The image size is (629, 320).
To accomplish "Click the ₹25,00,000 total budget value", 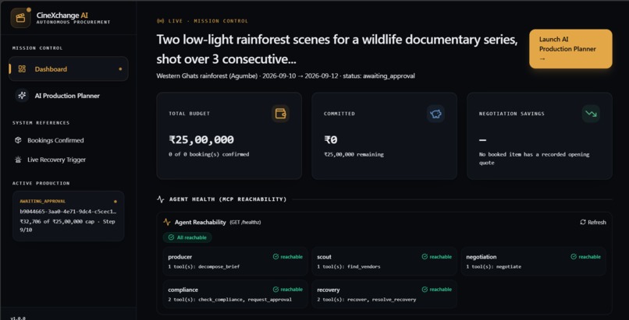I will (201, 139).
